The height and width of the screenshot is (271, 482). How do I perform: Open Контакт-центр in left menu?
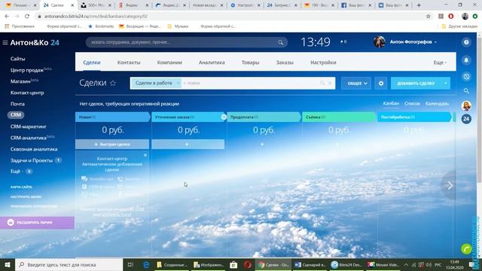point(27,93)
